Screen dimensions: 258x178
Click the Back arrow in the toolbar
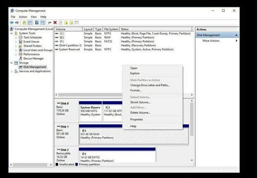tap(12, 23)
